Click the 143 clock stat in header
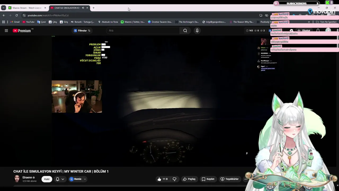This screenshot has height=191, width=339. pyautogui.click(x=249, y=31)
